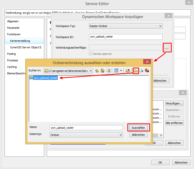Click the connect to folder icon
The height and width of the screenshot is (169, 194).
(x=128, y=71)
